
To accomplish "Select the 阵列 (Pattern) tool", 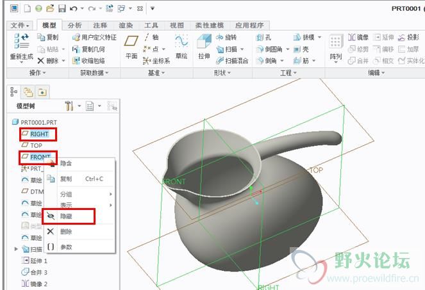I will click(335, 48).
